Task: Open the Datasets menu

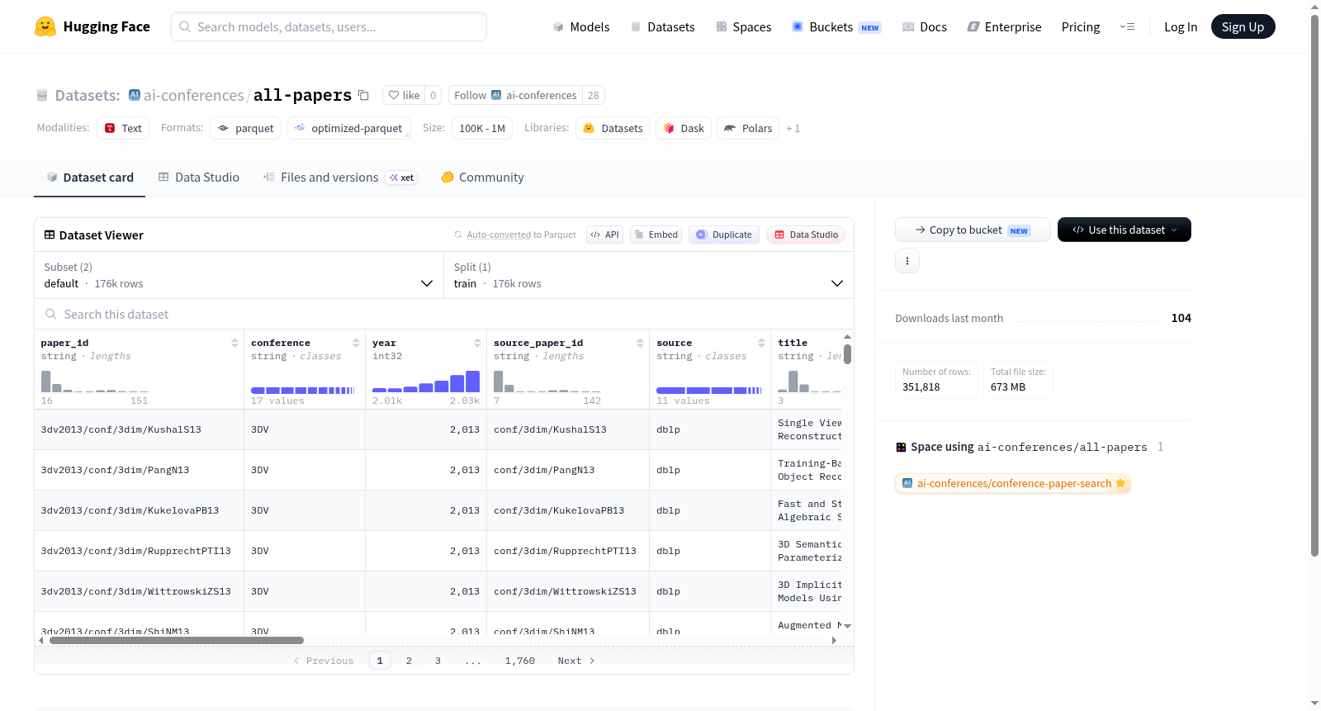Action: tap(663, 26)
